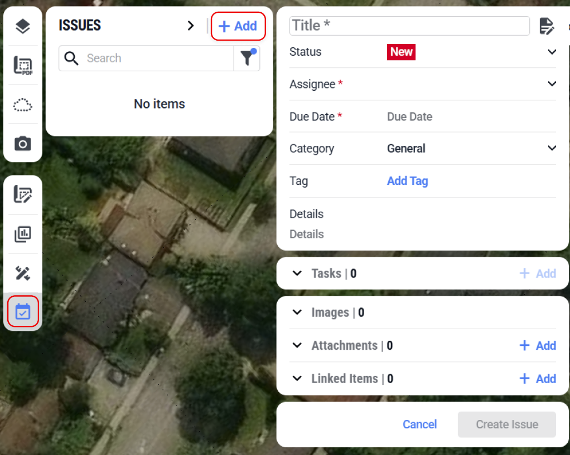The width and height of the screenshot is (570, 455).
Task: Select the design tools pencil-ruler icon
Action: click(22, 273)
